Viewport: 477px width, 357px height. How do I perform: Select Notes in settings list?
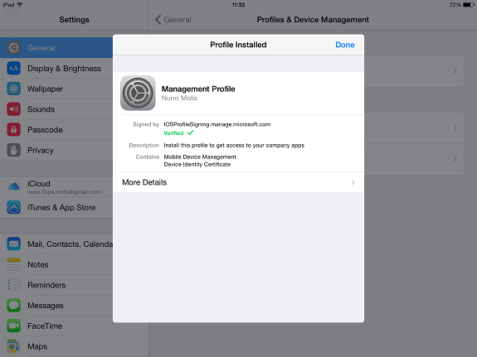[x=37, y=264]
